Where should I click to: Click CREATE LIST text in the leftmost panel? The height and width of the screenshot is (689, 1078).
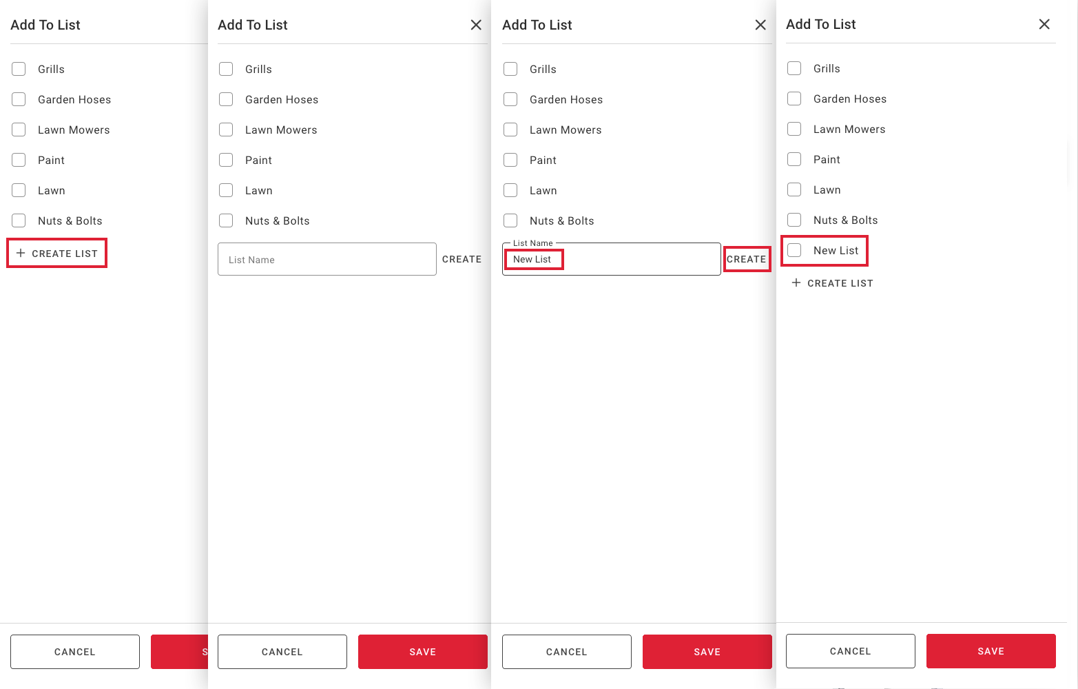tap(65, 254)
